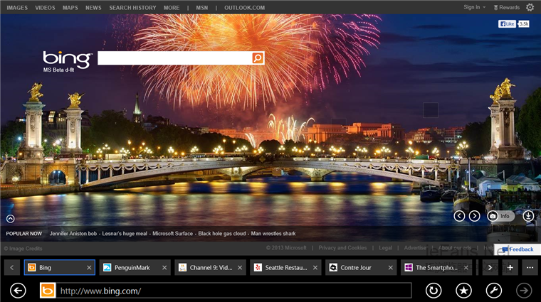This screenshot has height=302, width=541.
Task: Open the Advertise link
Action: [x=415, y=247]
